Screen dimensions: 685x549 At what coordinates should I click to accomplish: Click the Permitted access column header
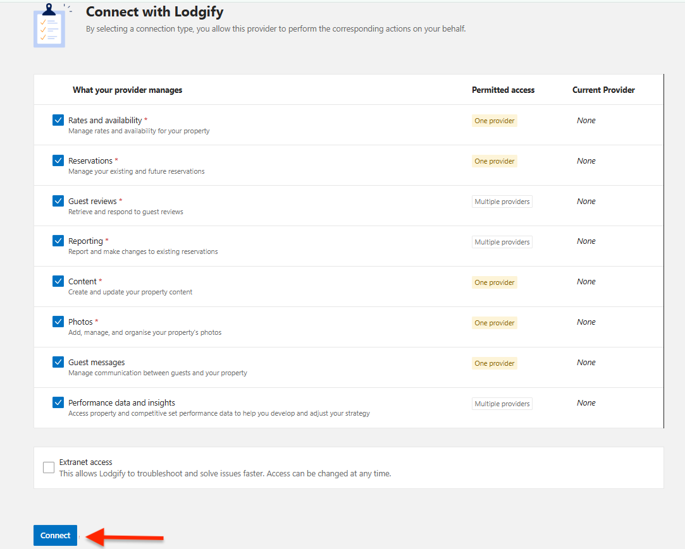point(503,90)
